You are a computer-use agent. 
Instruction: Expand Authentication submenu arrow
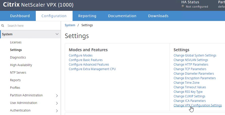(57, 111)
